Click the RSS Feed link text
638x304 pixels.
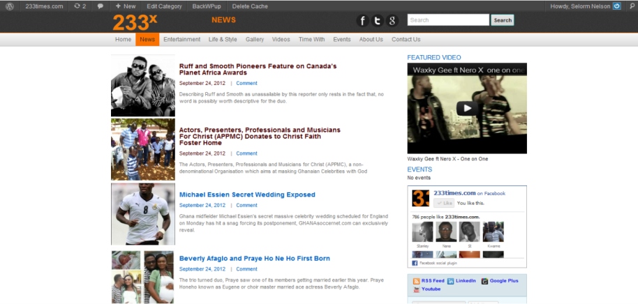pyautogui.click(x=433, y=281)
